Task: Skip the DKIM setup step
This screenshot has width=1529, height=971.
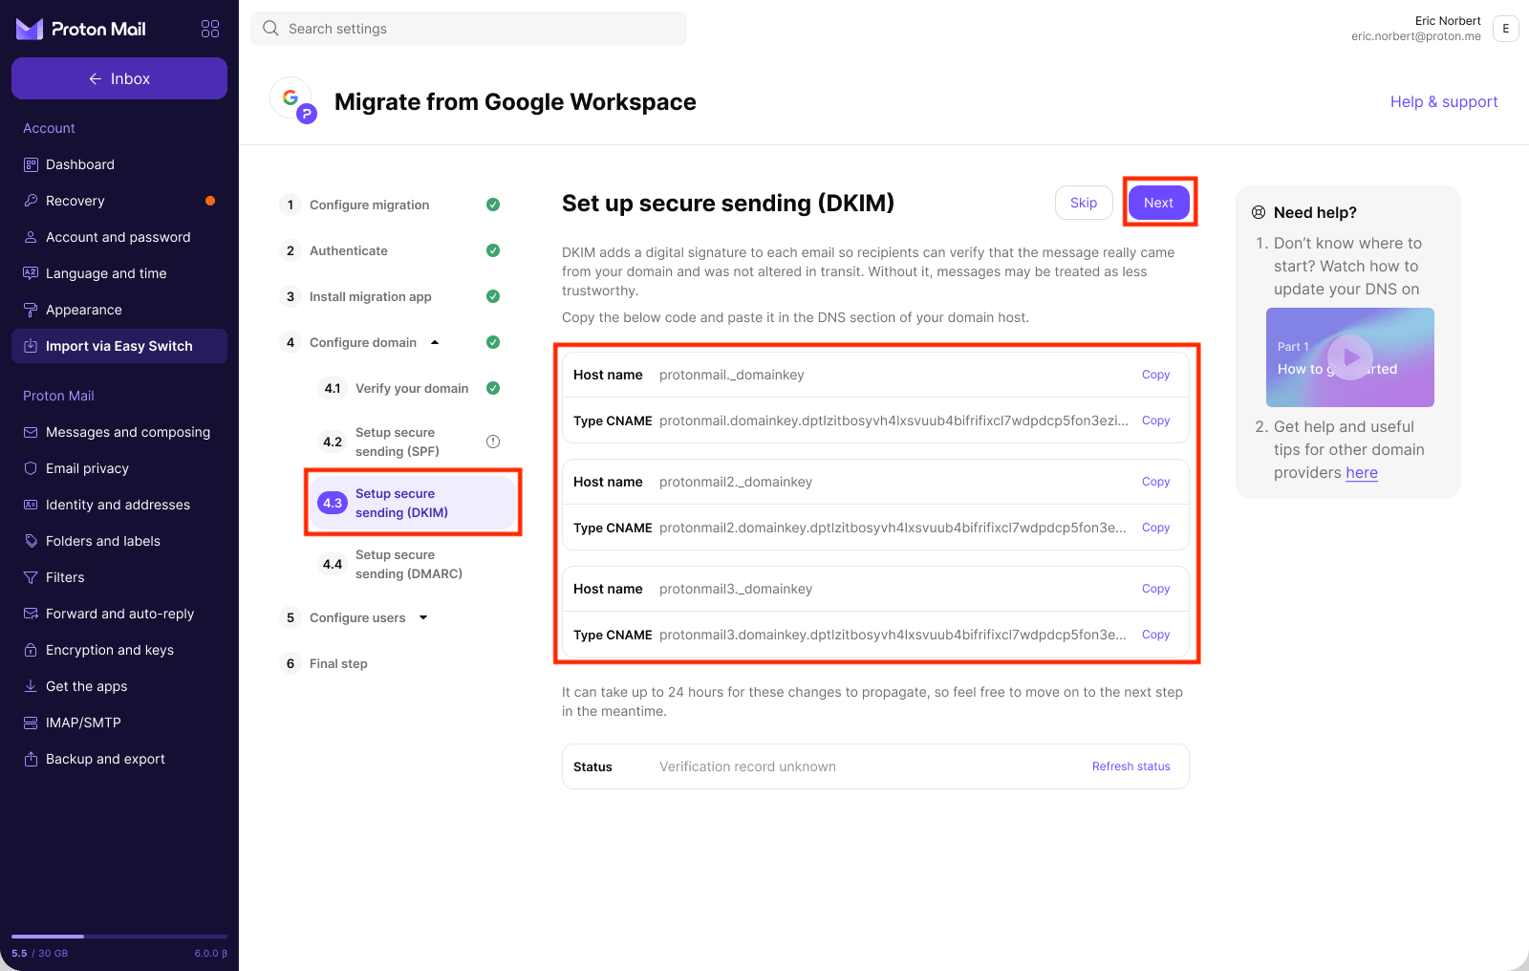Action: (x=1084, y=203)
